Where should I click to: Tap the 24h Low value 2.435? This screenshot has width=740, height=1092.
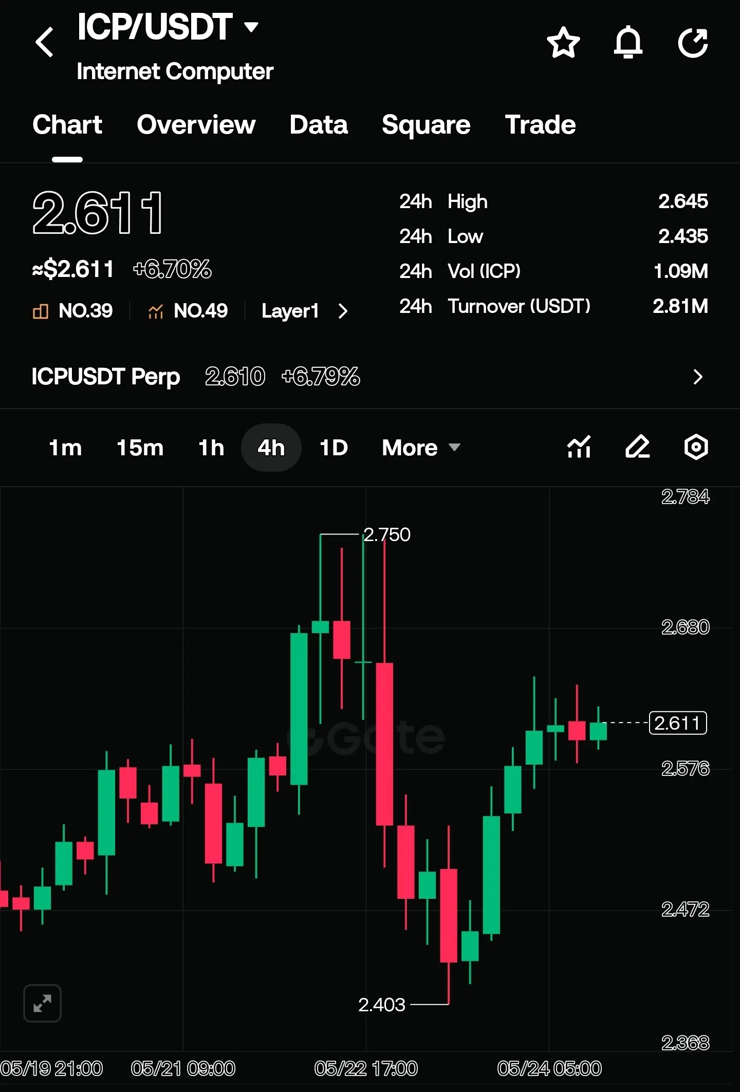pyautogui.click(x=683, y=236)
